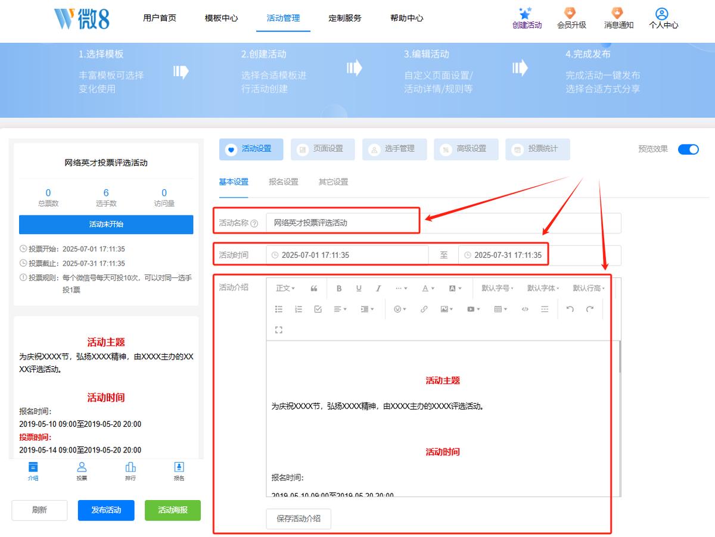Click the 保存活动介绍 button

coord(299,519)
